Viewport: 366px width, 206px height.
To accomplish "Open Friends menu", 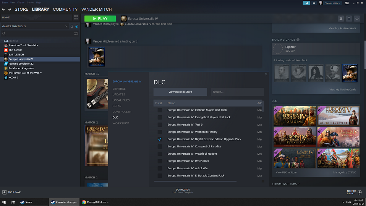I will click(21, 3).
